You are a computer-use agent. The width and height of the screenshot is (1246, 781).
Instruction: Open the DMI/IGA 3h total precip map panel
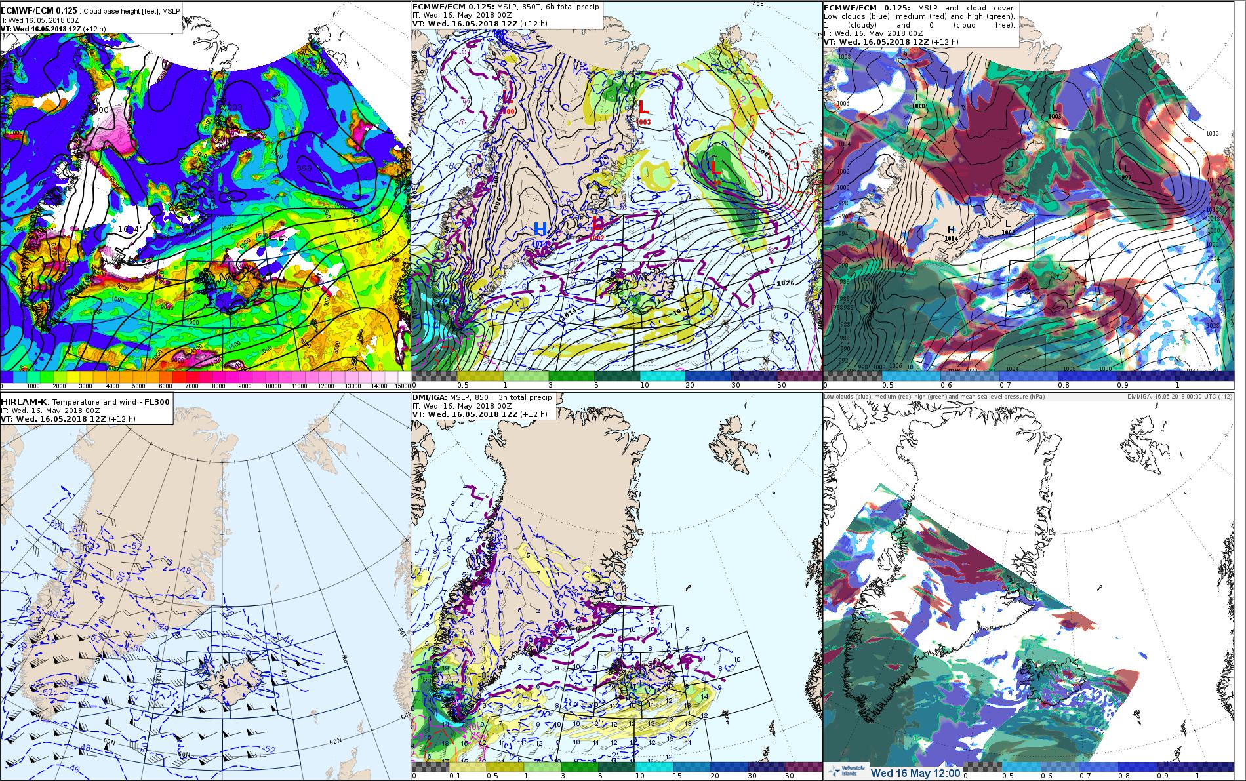point(616,587)
